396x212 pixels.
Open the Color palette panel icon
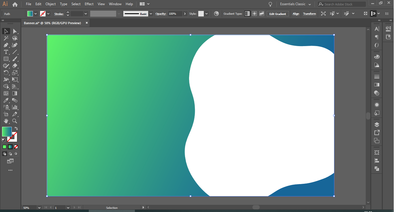tap(377, 57)
